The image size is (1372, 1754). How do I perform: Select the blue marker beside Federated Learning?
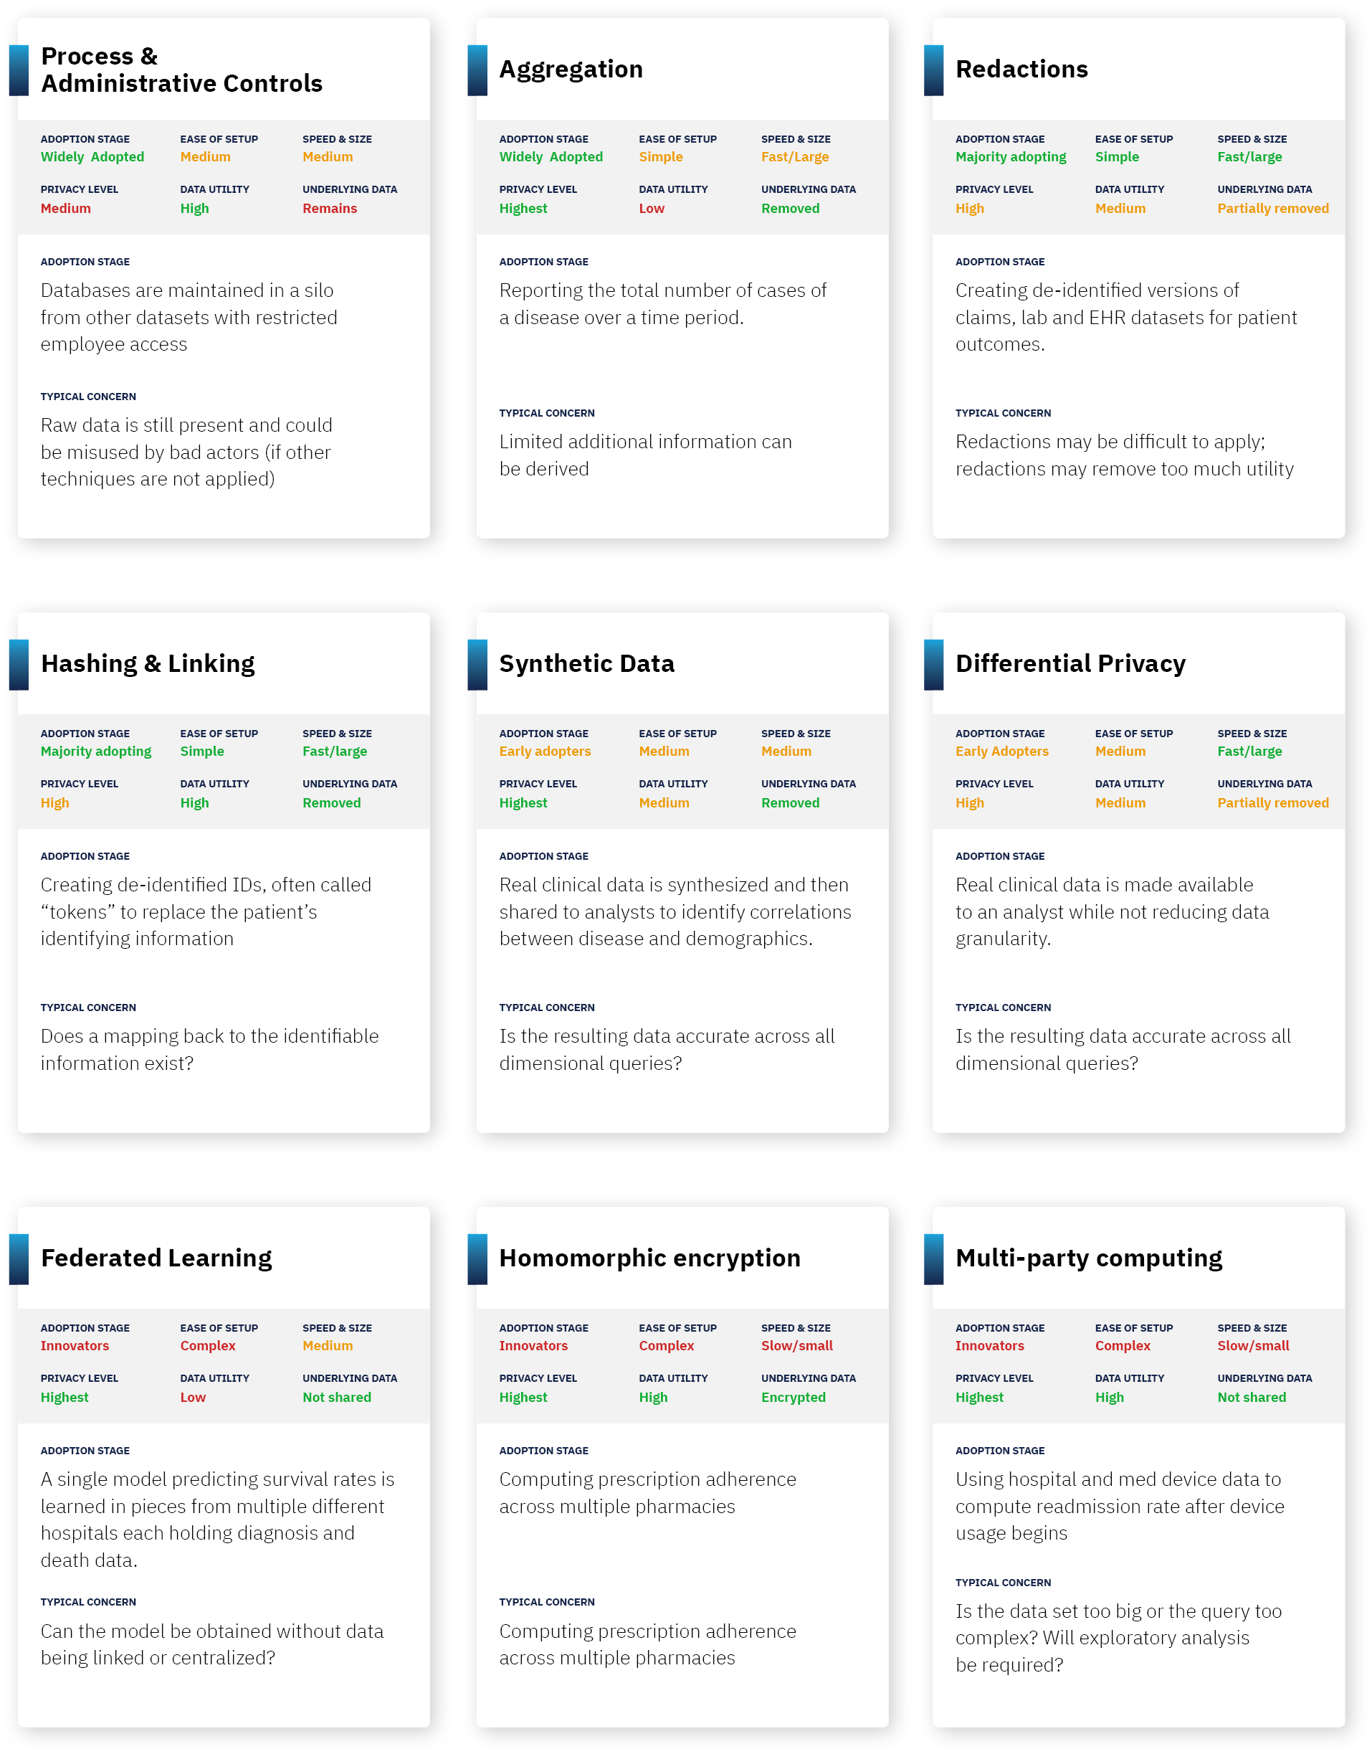click(19, 1259)
